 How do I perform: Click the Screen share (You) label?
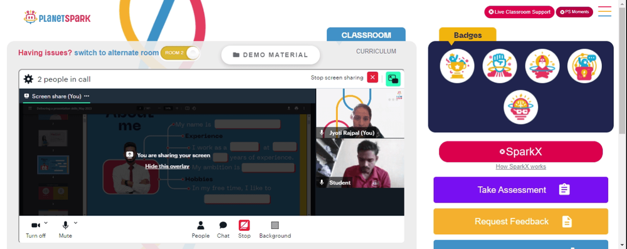coord(56,96)
